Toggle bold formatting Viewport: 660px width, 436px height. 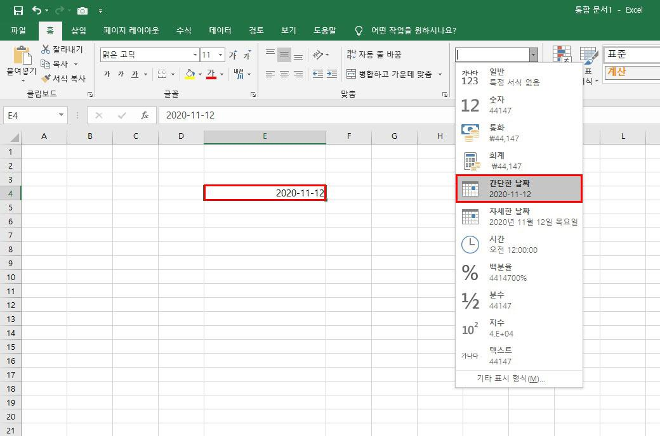[107, 74]
